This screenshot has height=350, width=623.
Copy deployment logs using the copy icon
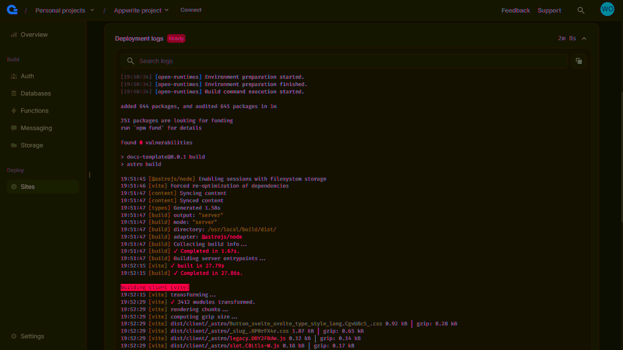point(579,61)
